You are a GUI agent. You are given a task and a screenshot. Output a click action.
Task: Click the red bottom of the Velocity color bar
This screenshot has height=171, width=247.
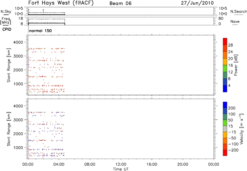tap(225, 153)
